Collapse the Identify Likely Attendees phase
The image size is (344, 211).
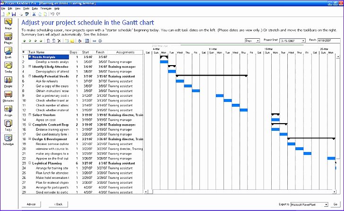tap(30, 67)
